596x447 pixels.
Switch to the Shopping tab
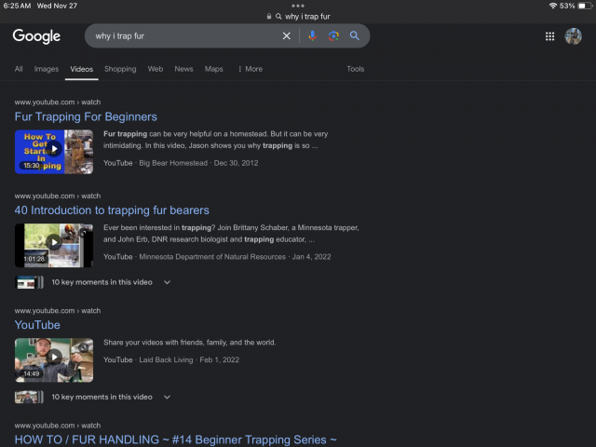pyautogui.click(x=120, y=69)
